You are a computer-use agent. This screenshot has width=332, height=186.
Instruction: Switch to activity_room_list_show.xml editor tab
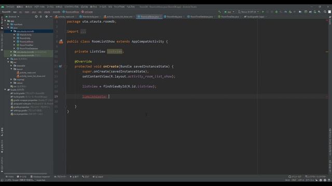click(x=118, y=17)
